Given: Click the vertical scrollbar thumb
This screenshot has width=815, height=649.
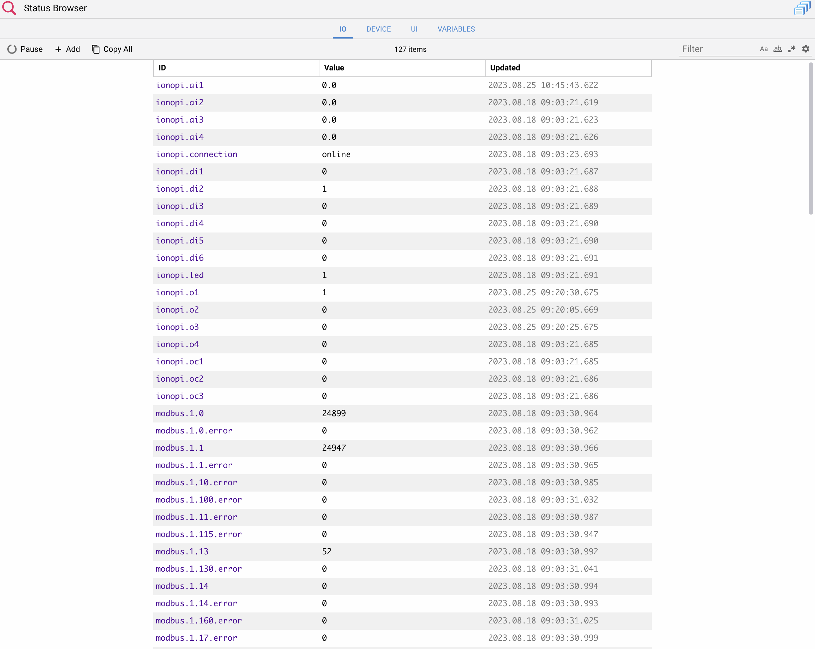Looking at the screenshot, I should [x=810, y=138].
